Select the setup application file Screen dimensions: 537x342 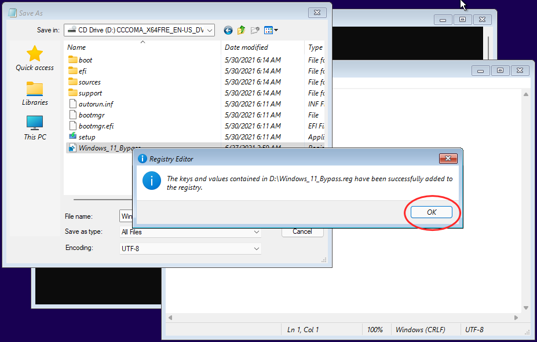(82, 137)
